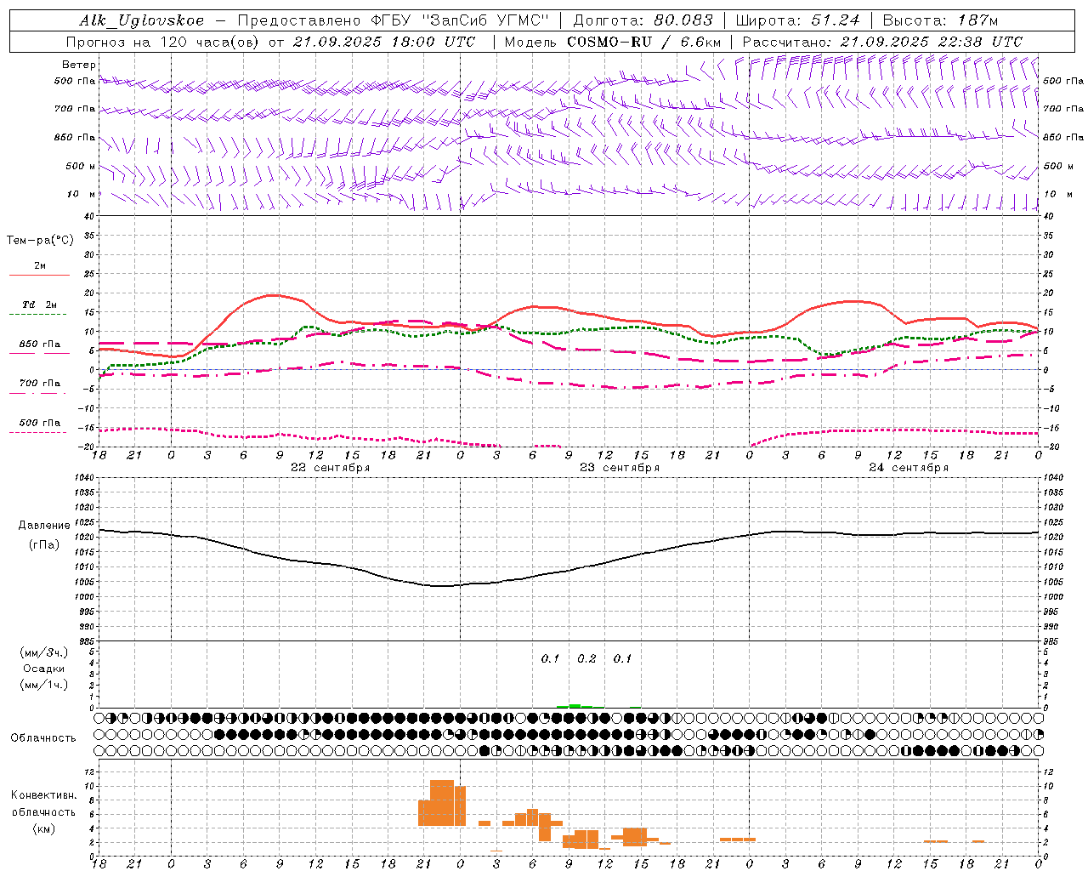Select the '22 сентября' date label
Image resolution: width=1088 pixels, height=871 pixels.
330,468
